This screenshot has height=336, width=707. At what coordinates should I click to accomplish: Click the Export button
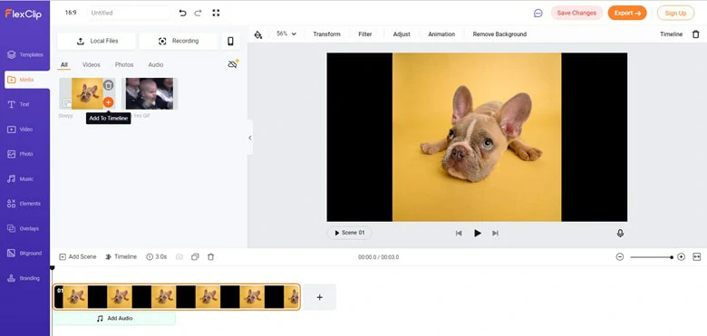pyautogui.click(x=627, y=13)
